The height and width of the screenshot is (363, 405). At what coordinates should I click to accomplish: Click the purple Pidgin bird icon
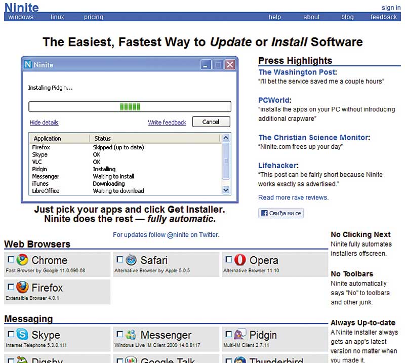(240, 334)
